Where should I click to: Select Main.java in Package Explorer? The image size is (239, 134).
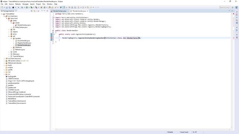click(16, 54)
